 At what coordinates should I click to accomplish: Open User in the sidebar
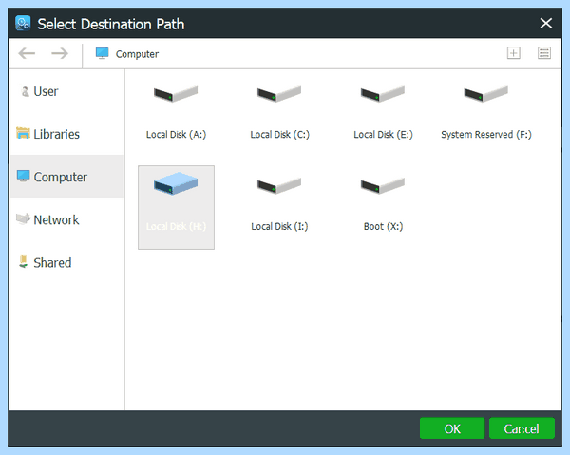[67, 91]
